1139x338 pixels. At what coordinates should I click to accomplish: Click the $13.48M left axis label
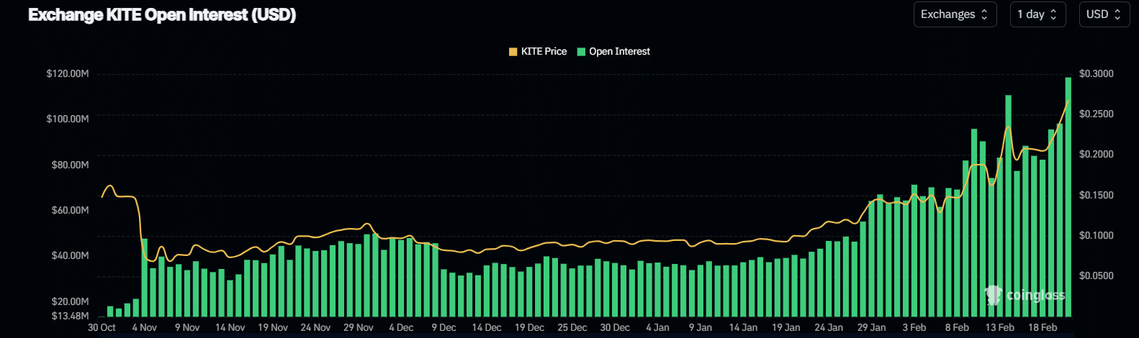tap(71, 315)
